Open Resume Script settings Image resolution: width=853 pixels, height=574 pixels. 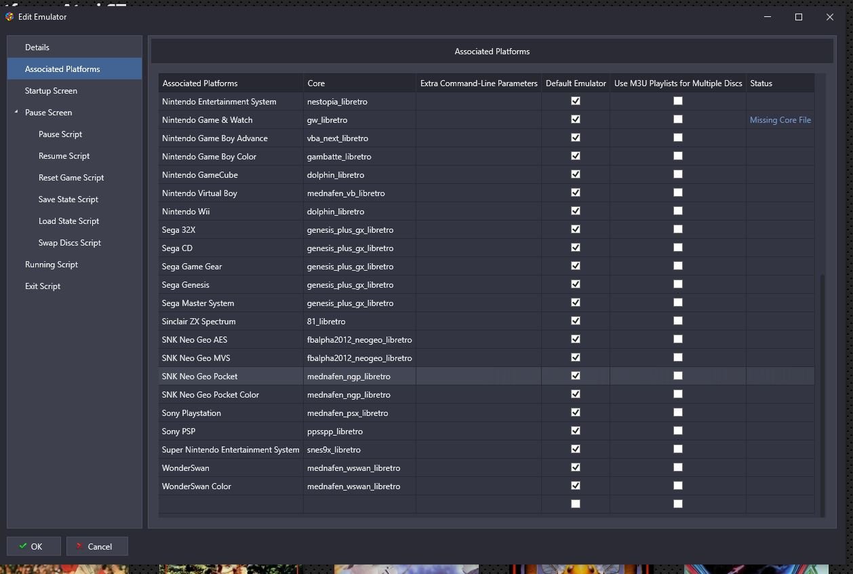click(75, 156)
